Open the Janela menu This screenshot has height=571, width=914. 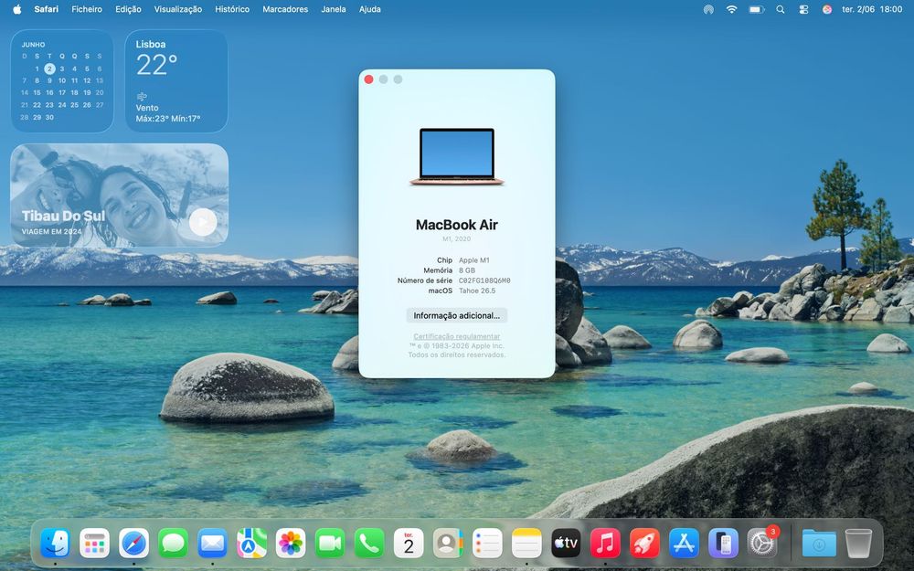click(x=334, y=9)
